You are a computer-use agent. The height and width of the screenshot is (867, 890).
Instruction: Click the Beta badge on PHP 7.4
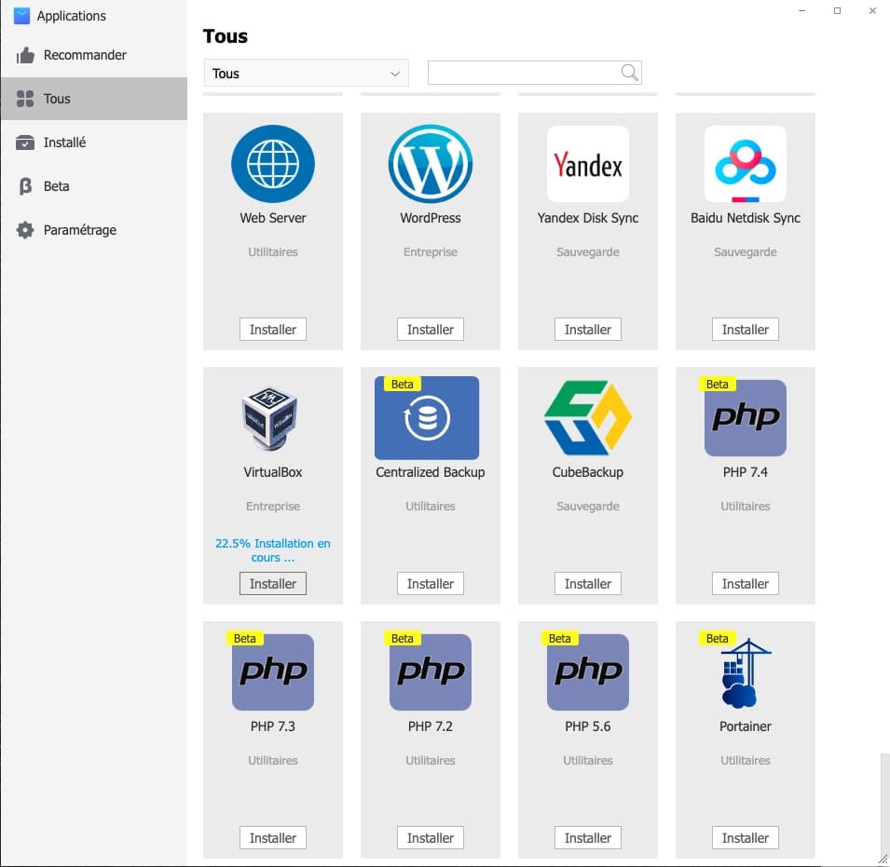pos(717,384)
